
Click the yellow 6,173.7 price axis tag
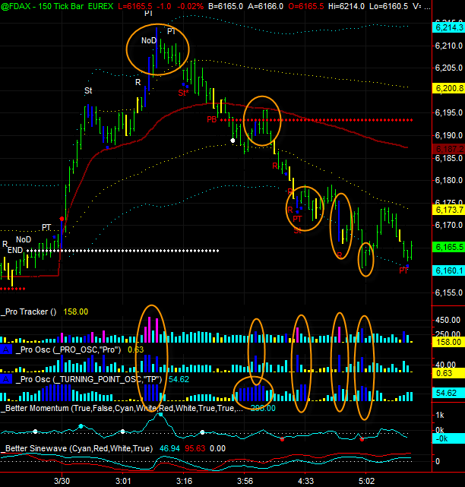448,210
